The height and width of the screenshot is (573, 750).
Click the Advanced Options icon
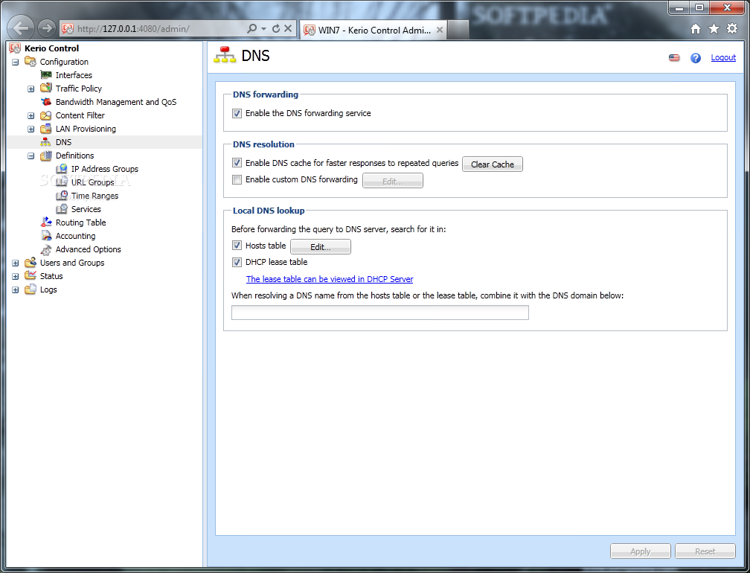(46, 250)
